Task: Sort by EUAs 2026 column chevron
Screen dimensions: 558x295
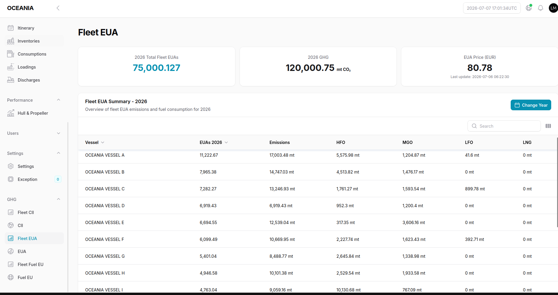Action: 226,142
